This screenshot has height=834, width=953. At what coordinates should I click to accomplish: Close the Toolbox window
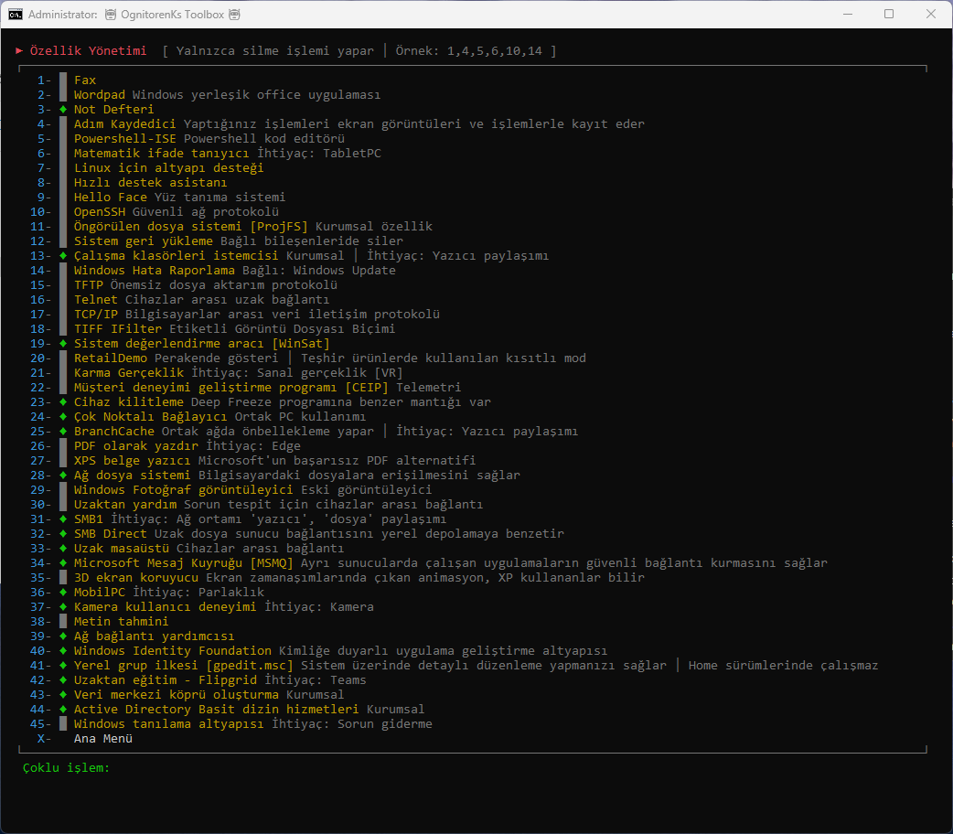[930, 14]
